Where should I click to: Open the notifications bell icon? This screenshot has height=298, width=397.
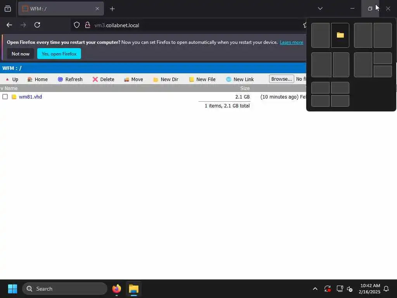point(386,289)
